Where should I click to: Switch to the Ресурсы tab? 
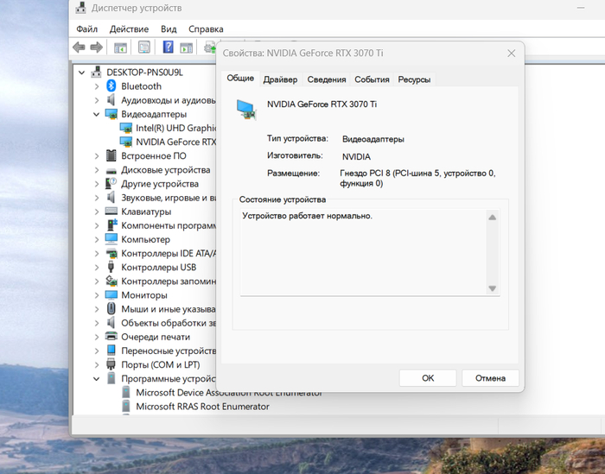tap(414, 79)
